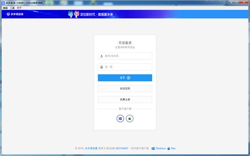Viewport: 250px width, 156px height.
Task: Click the blue 登录 login button
Action: [x=125, y=78]
